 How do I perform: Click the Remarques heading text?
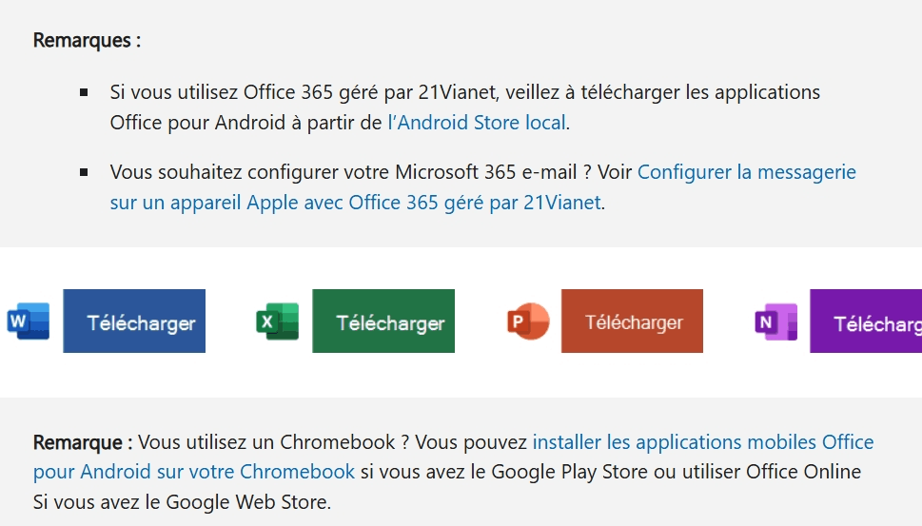tap(87, 40)
